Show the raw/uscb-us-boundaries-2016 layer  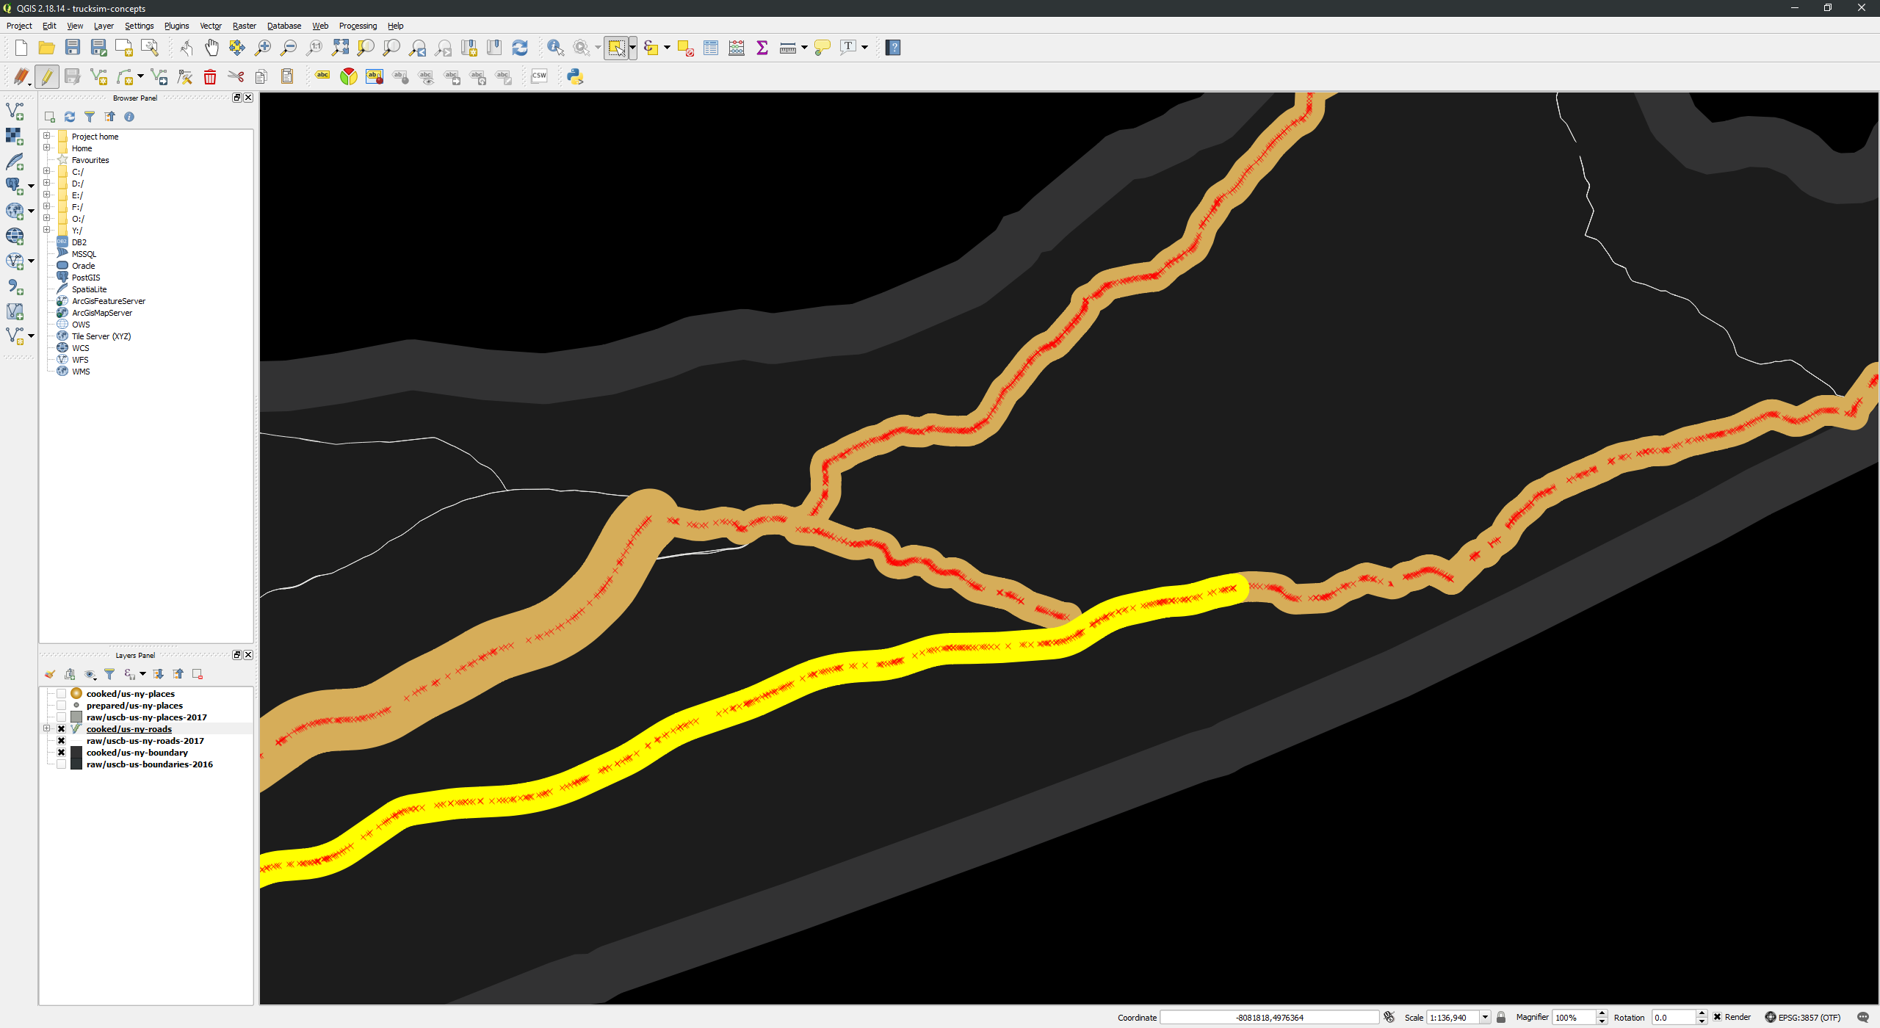62,764
